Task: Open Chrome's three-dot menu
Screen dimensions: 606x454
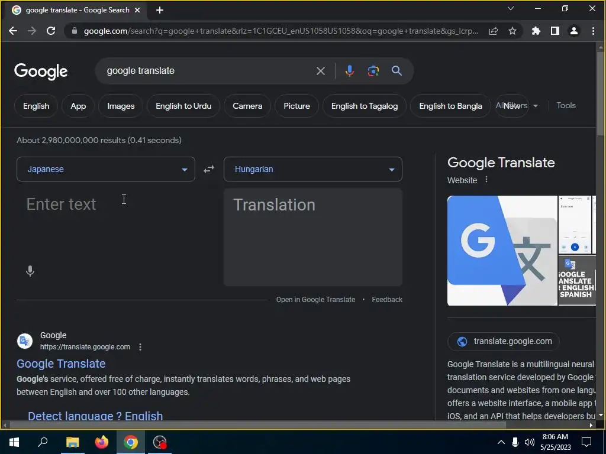Action: pos(593,31)
